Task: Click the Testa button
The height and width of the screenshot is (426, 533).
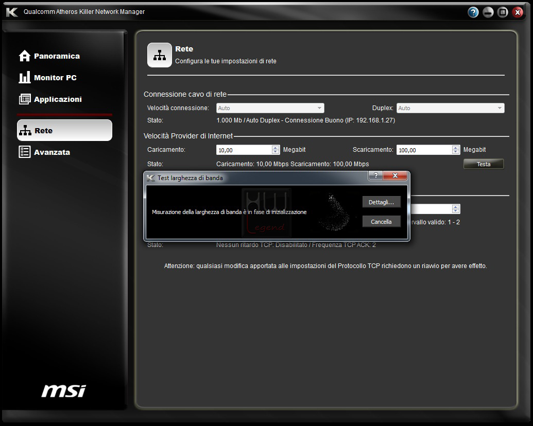Action: 484,164
